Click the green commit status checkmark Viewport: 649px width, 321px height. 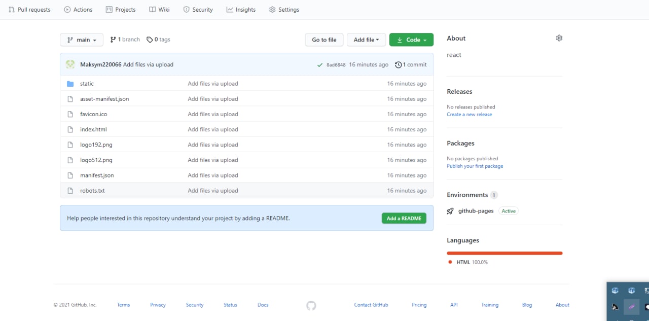click(320, 65)
